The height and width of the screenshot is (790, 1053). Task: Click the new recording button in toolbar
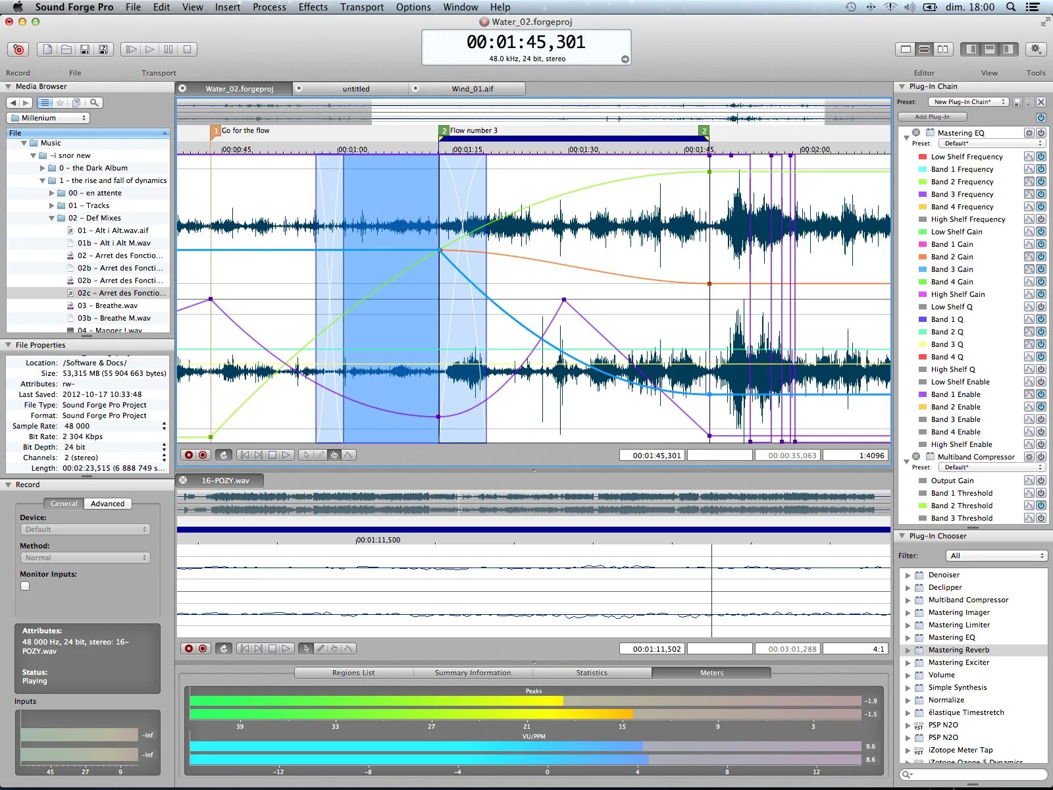click(x=18, y=49)
